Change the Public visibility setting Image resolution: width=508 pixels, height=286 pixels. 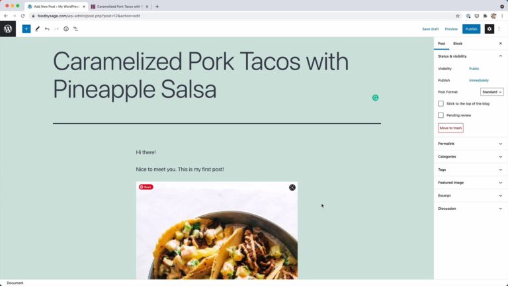pos(474,69)
